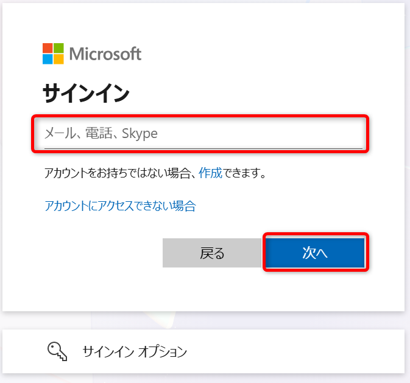Click the サインイン heading text
The height and width of the screenshot is (383, 410).
point(86,93)
